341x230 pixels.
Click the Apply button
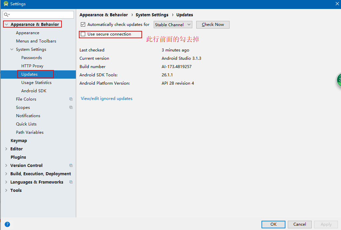[326, 224]
